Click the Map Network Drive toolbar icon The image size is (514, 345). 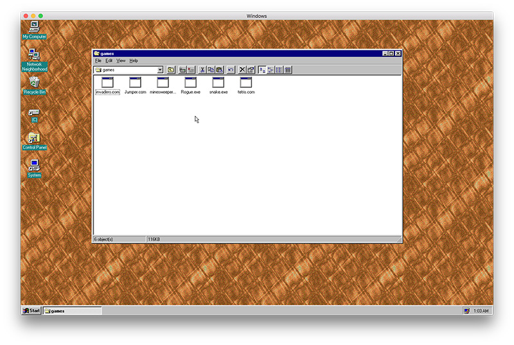click(x=182, y=70)
